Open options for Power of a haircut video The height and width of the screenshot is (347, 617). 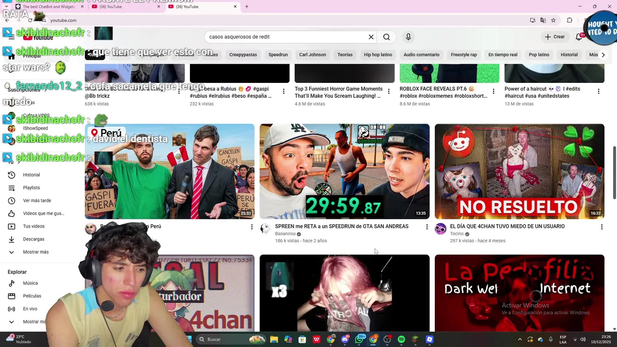point(599,91)
